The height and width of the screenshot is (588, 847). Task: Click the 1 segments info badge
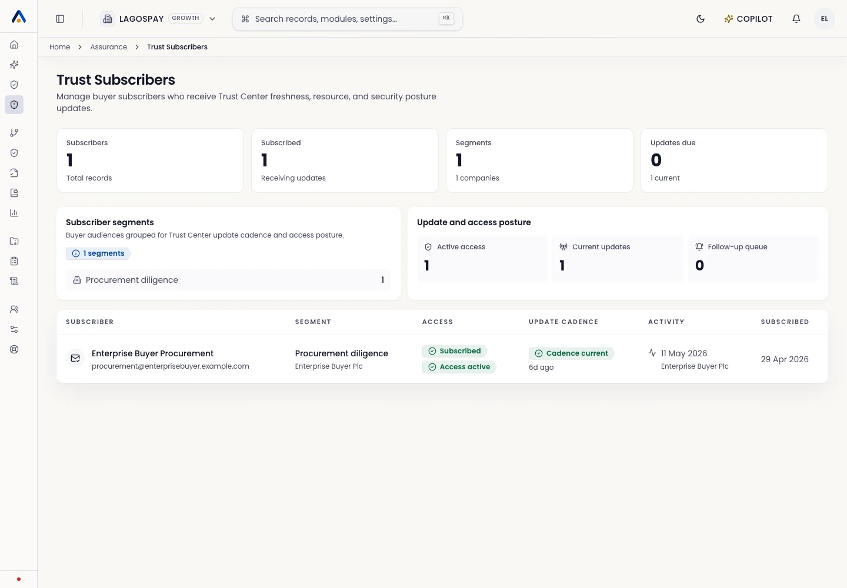[x=98, y=253]
